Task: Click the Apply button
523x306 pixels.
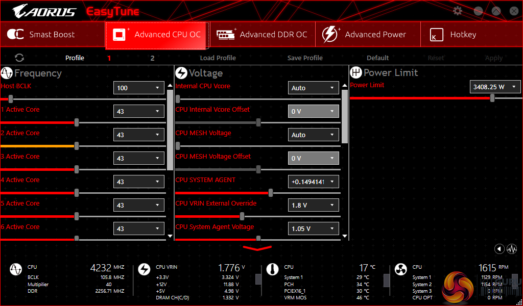Action: (494, 58)
